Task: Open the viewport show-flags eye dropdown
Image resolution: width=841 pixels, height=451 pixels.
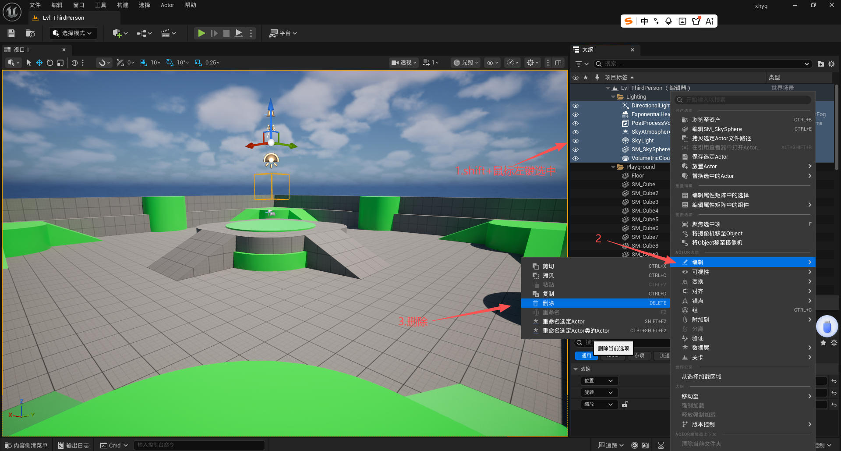Action: pyautogui.click(x=493, y=63)
